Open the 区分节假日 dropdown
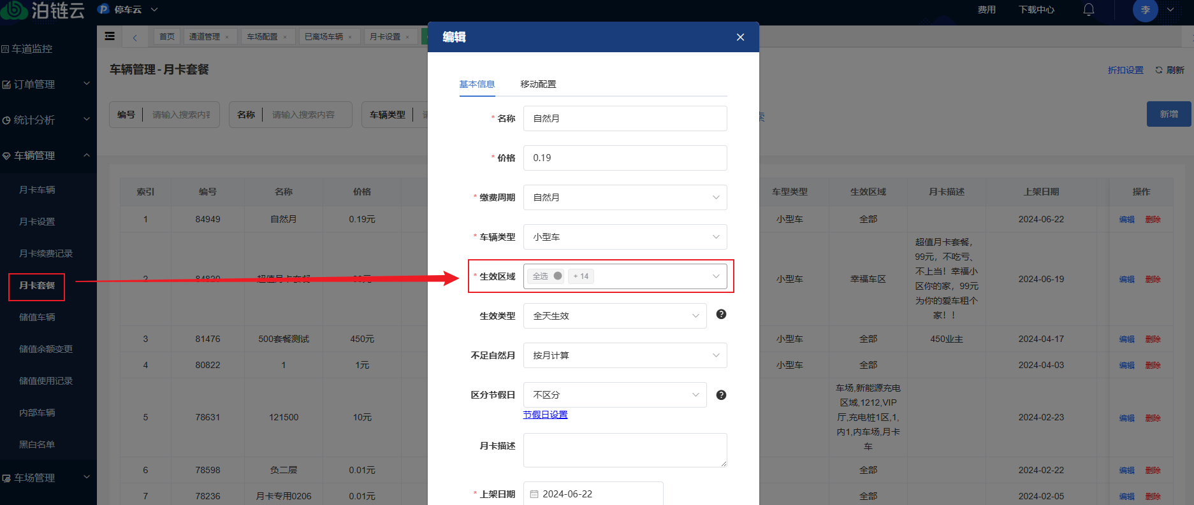Screen dimensions: 1194x505 tap(615, 395)
